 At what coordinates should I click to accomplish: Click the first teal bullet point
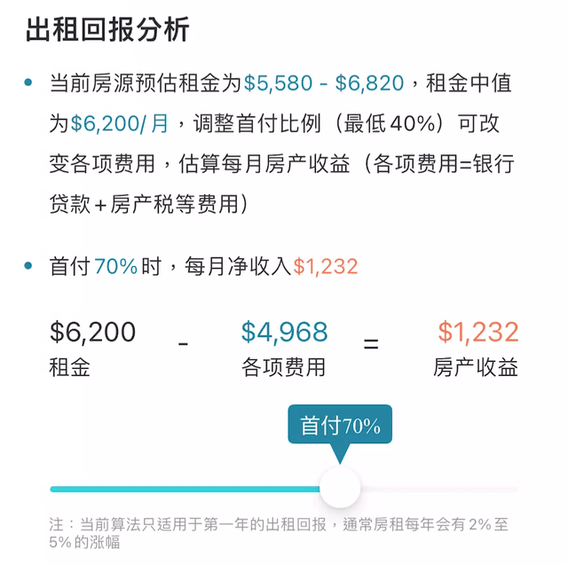coord(28,82)
